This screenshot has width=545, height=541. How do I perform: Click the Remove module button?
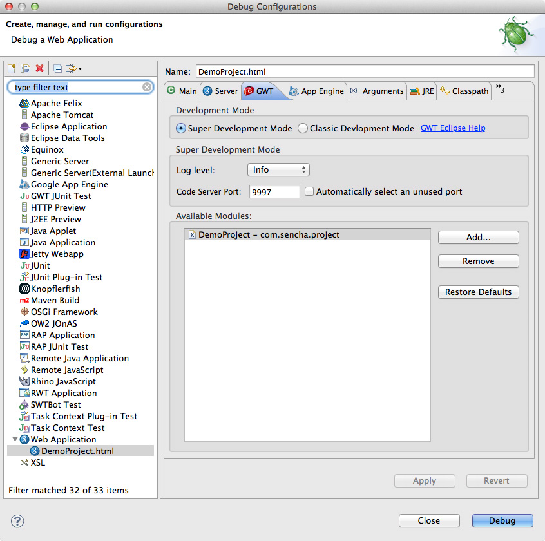coord(478,261)
